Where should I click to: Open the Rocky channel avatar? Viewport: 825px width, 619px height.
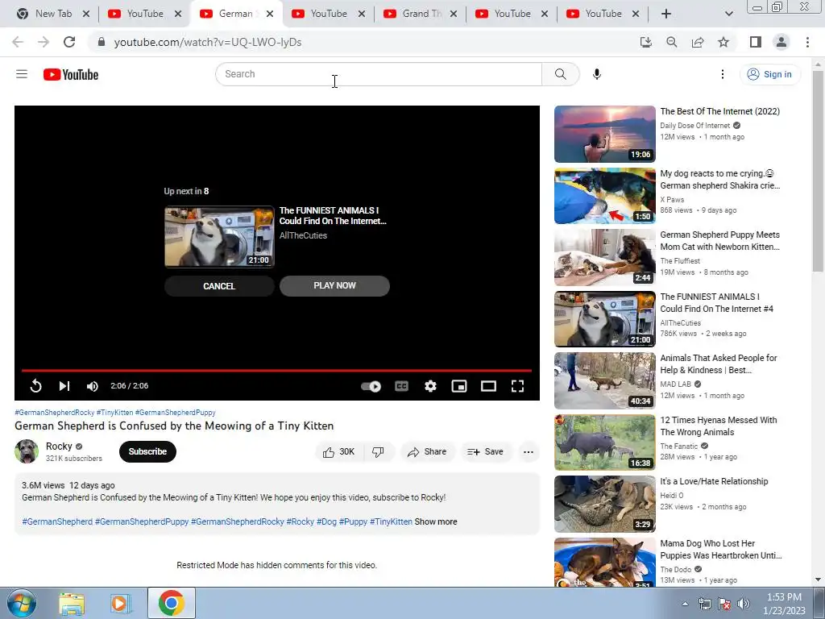point(27,451)
